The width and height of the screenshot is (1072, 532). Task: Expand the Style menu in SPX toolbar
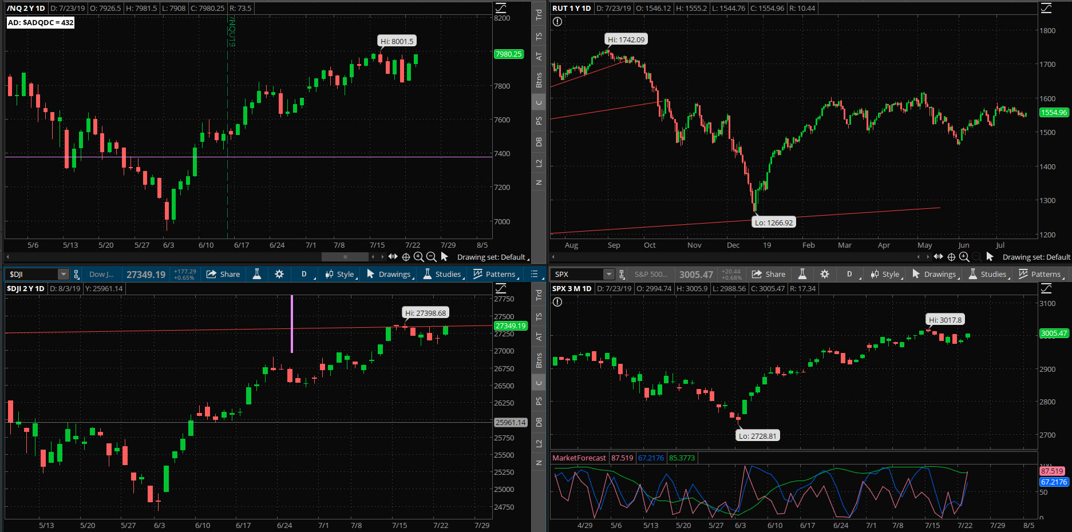887,274
